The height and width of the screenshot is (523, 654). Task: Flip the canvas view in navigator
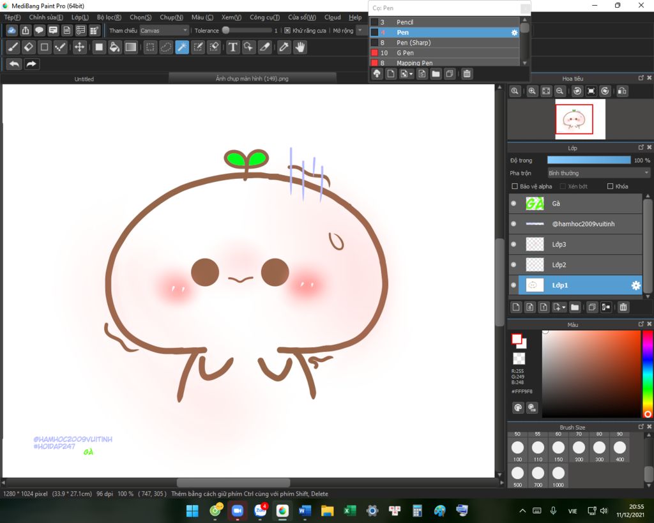622,91
